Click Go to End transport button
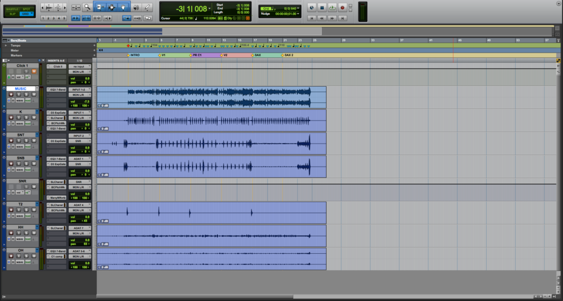This screenshot has height=301, width=563. 343,18
